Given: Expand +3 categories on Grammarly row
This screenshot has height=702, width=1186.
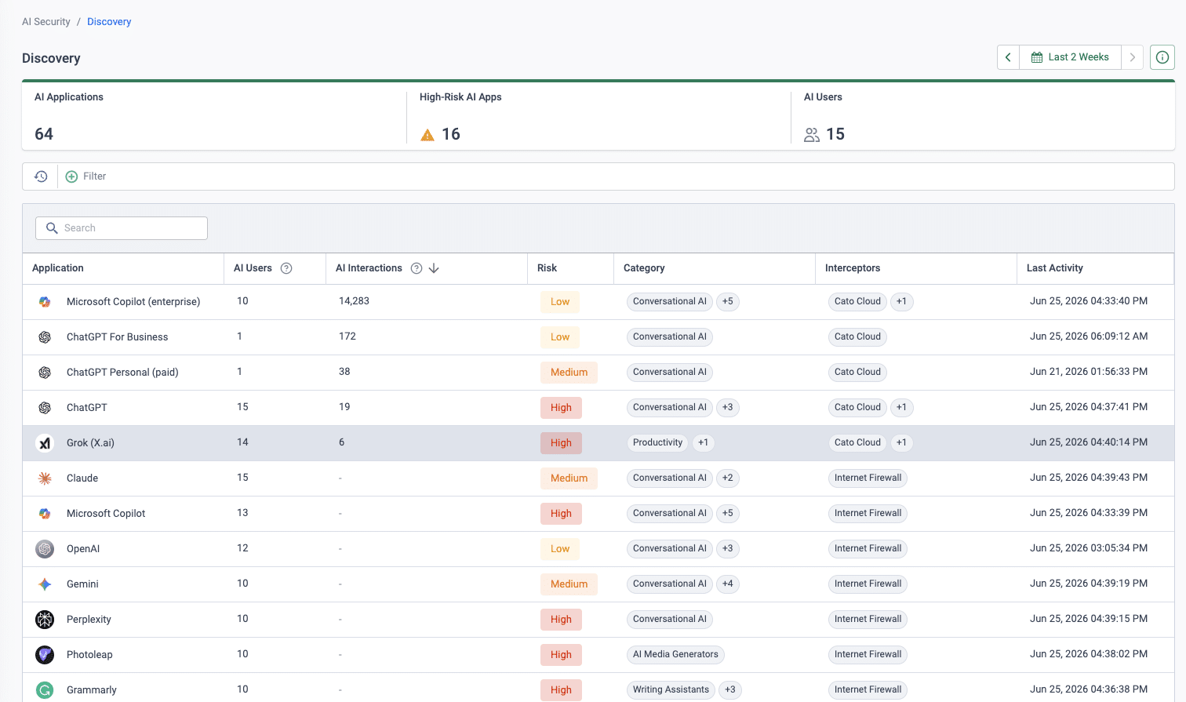Looking at the screenshot, I should [730, 689].
